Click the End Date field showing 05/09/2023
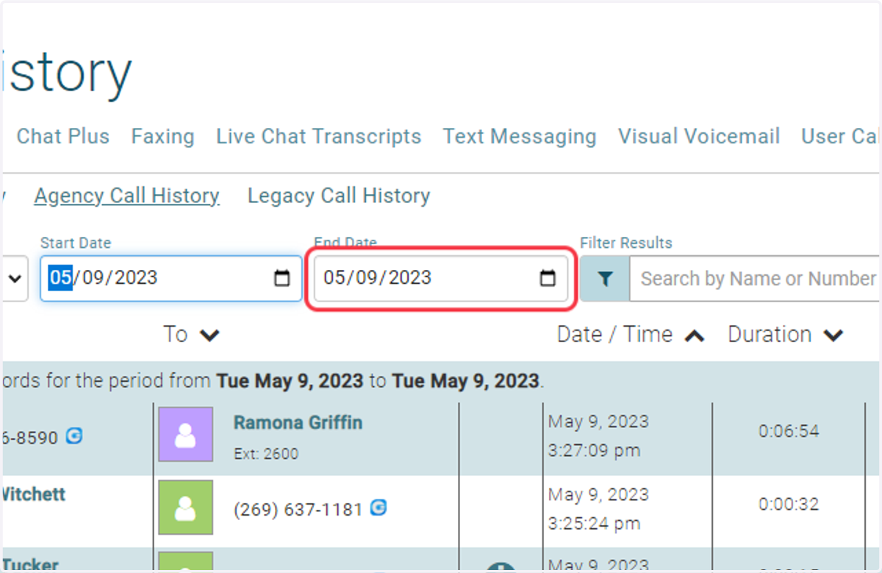Screen dimensions: 882x573 coord(440,278)
